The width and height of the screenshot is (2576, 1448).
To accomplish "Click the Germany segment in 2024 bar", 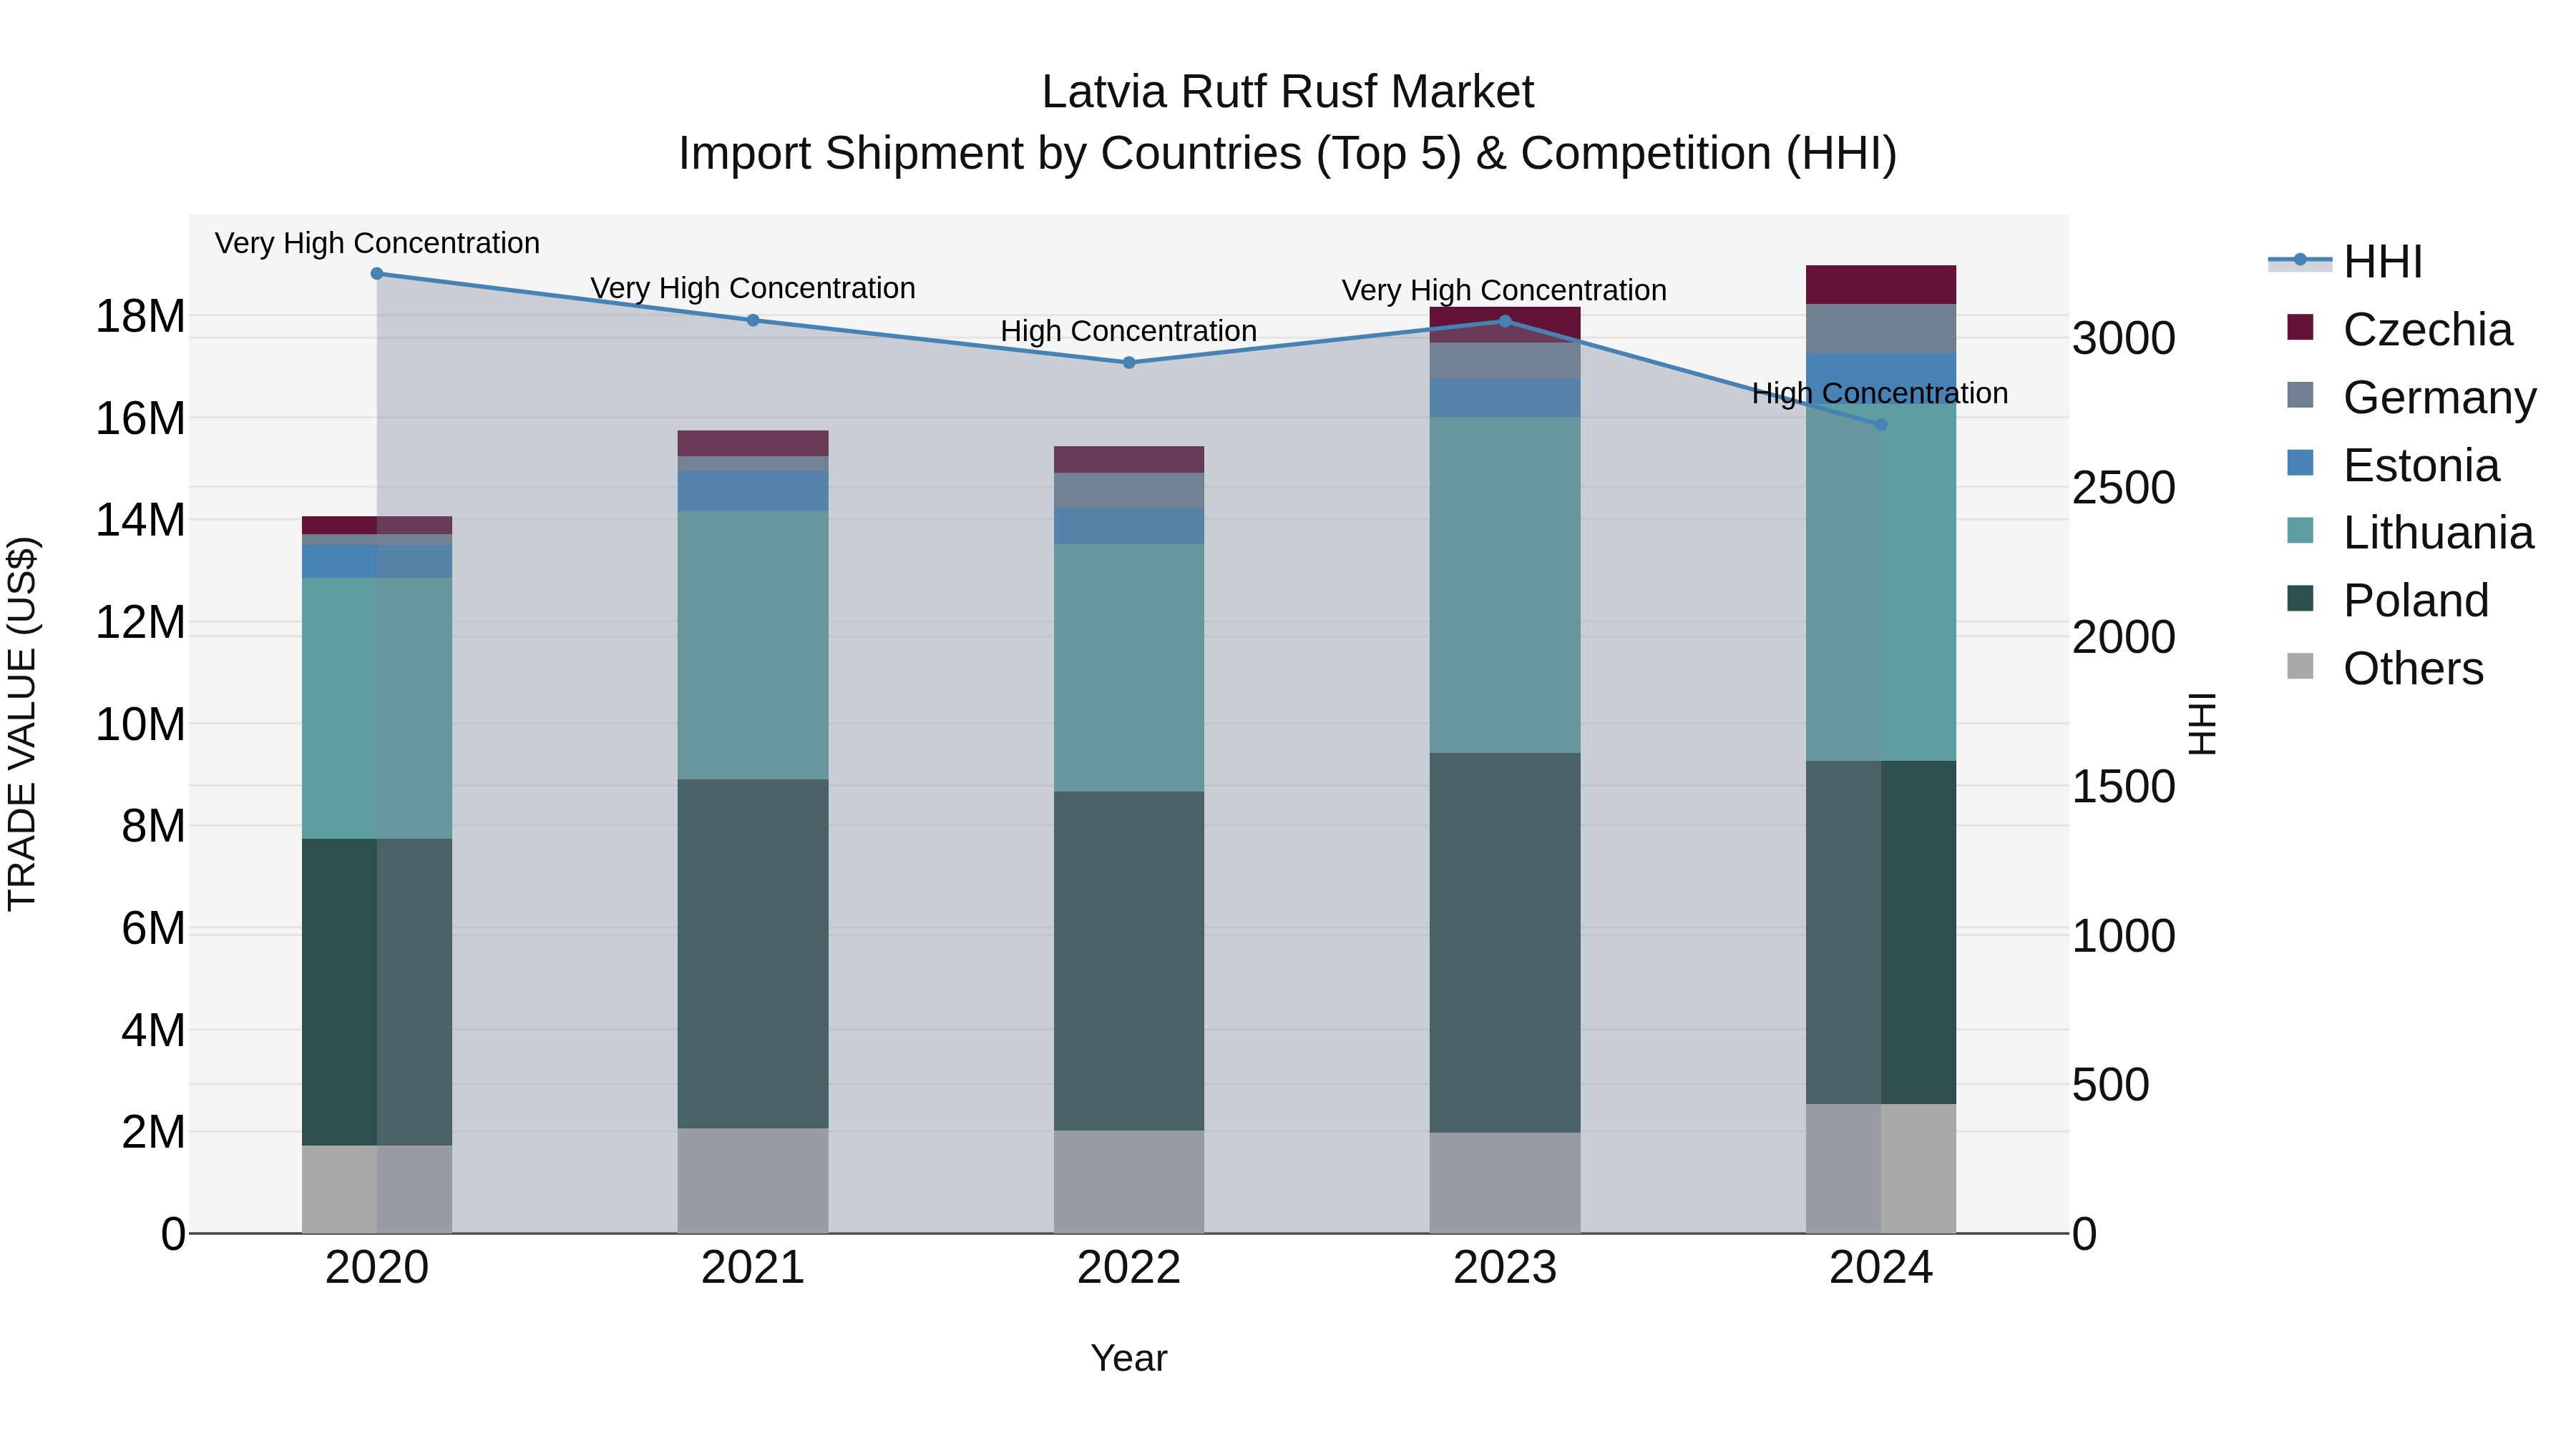I will tap(1881, 329).
